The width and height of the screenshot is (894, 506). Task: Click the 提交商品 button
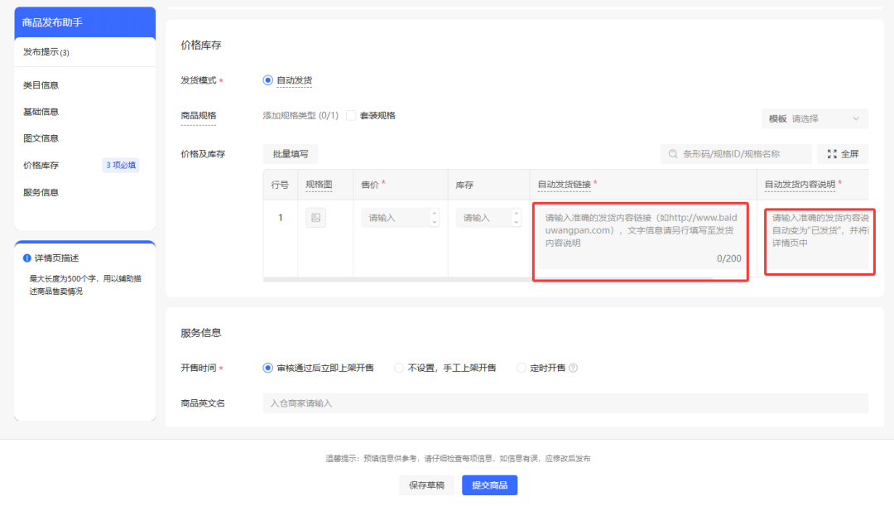[489, 485]
